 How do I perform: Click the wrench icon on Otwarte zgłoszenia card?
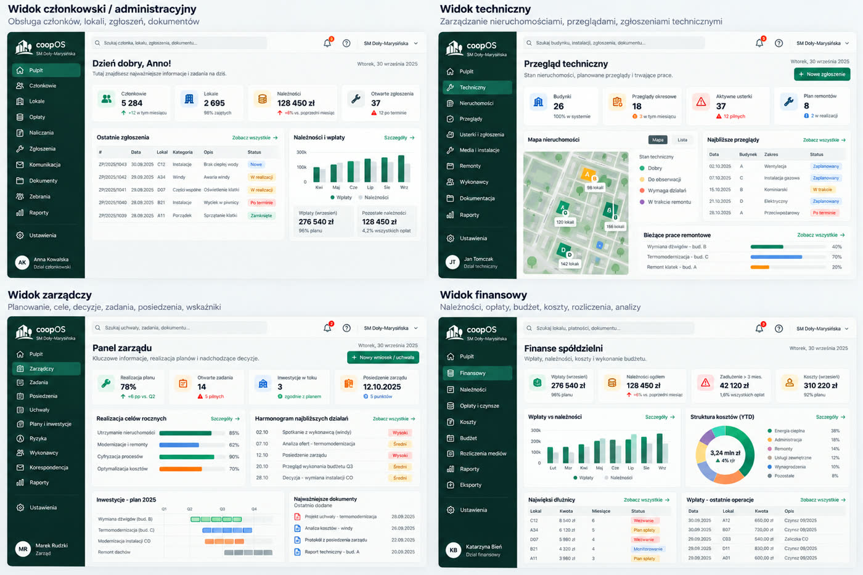356,99
